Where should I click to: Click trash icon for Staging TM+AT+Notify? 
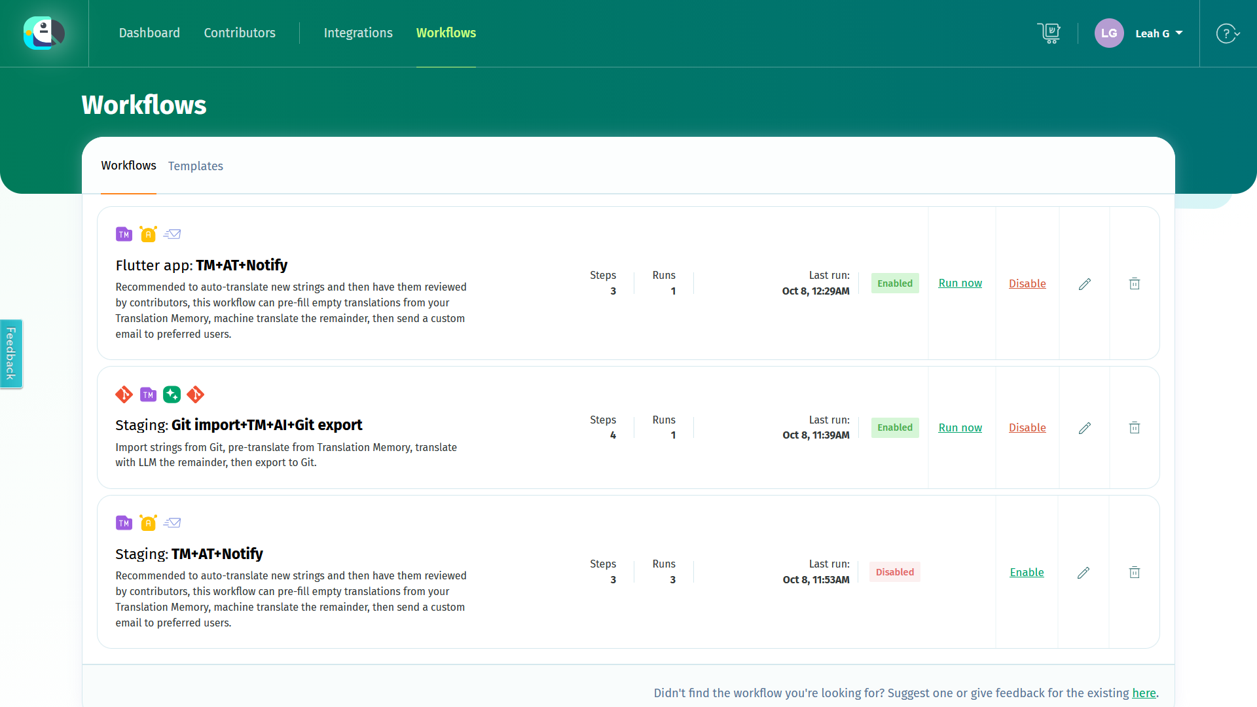(1135, 573)
